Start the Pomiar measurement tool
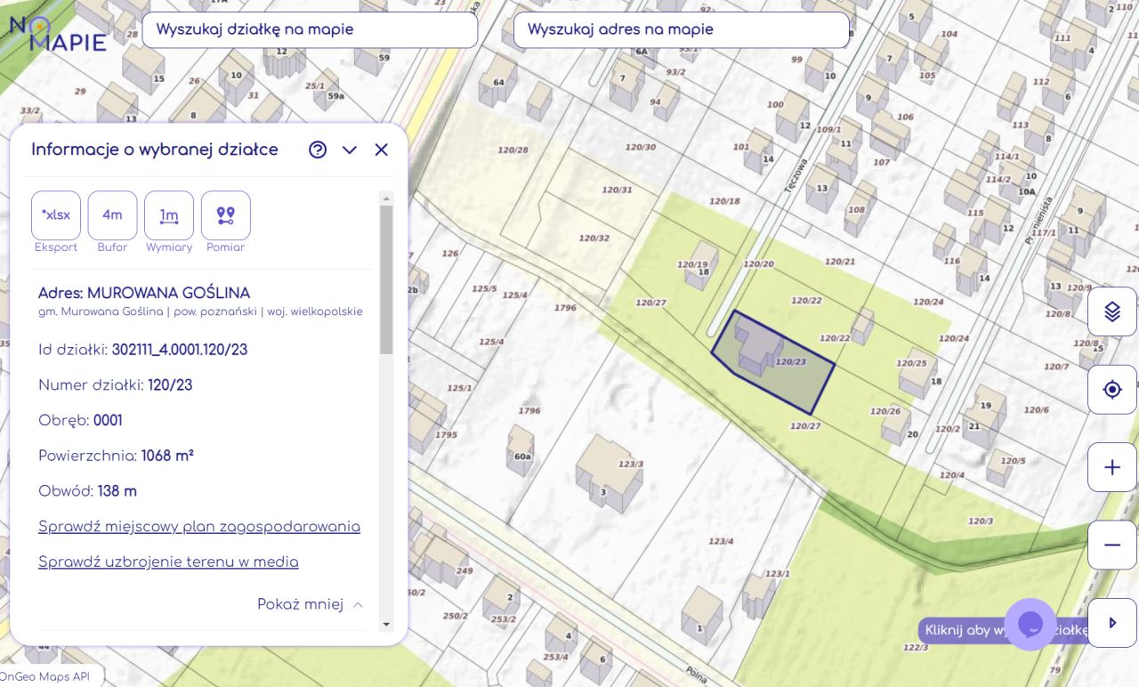Image resolution: width=1139 pixels, height=687 pixels. coord(225,215)
